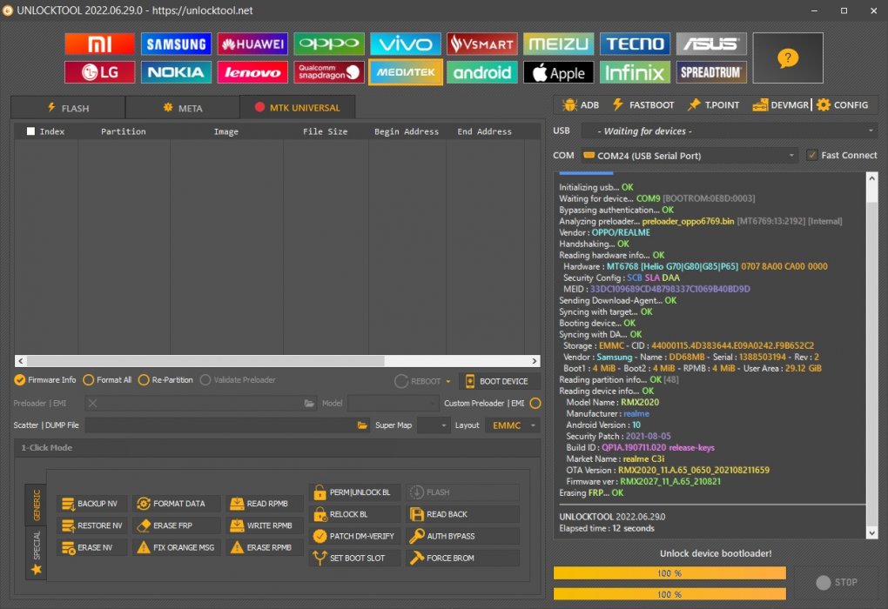Select the Vsmart brand logo
This screenshot has width=888, height=609.
pos(482,43)
